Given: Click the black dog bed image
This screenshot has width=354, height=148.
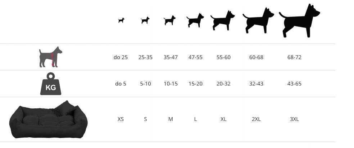Looking at the screenshot, I should point(48,119).
